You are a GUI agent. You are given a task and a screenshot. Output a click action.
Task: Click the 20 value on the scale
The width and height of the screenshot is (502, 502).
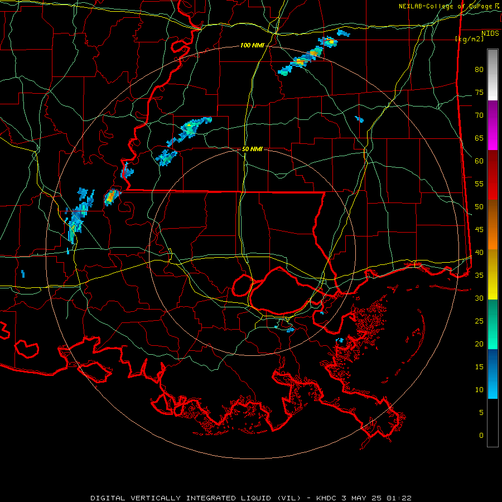(x=479, y=344)
